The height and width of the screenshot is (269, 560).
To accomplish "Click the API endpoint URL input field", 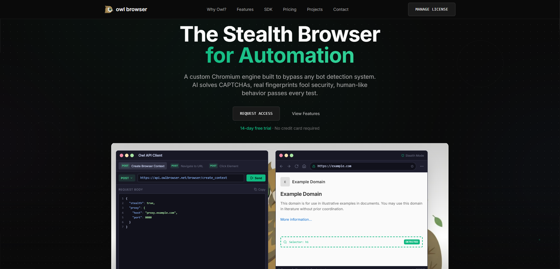I will [x=191, y=178].
